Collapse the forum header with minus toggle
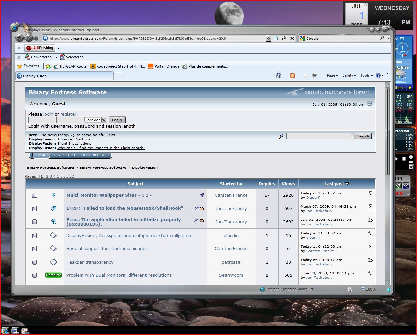This screenshot has width=417, height=335. (x=369, y=104)
